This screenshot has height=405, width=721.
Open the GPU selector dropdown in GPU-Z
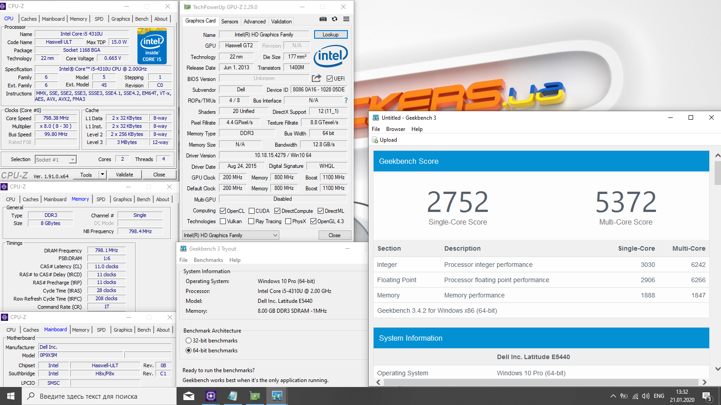click(x=231, y=235)
